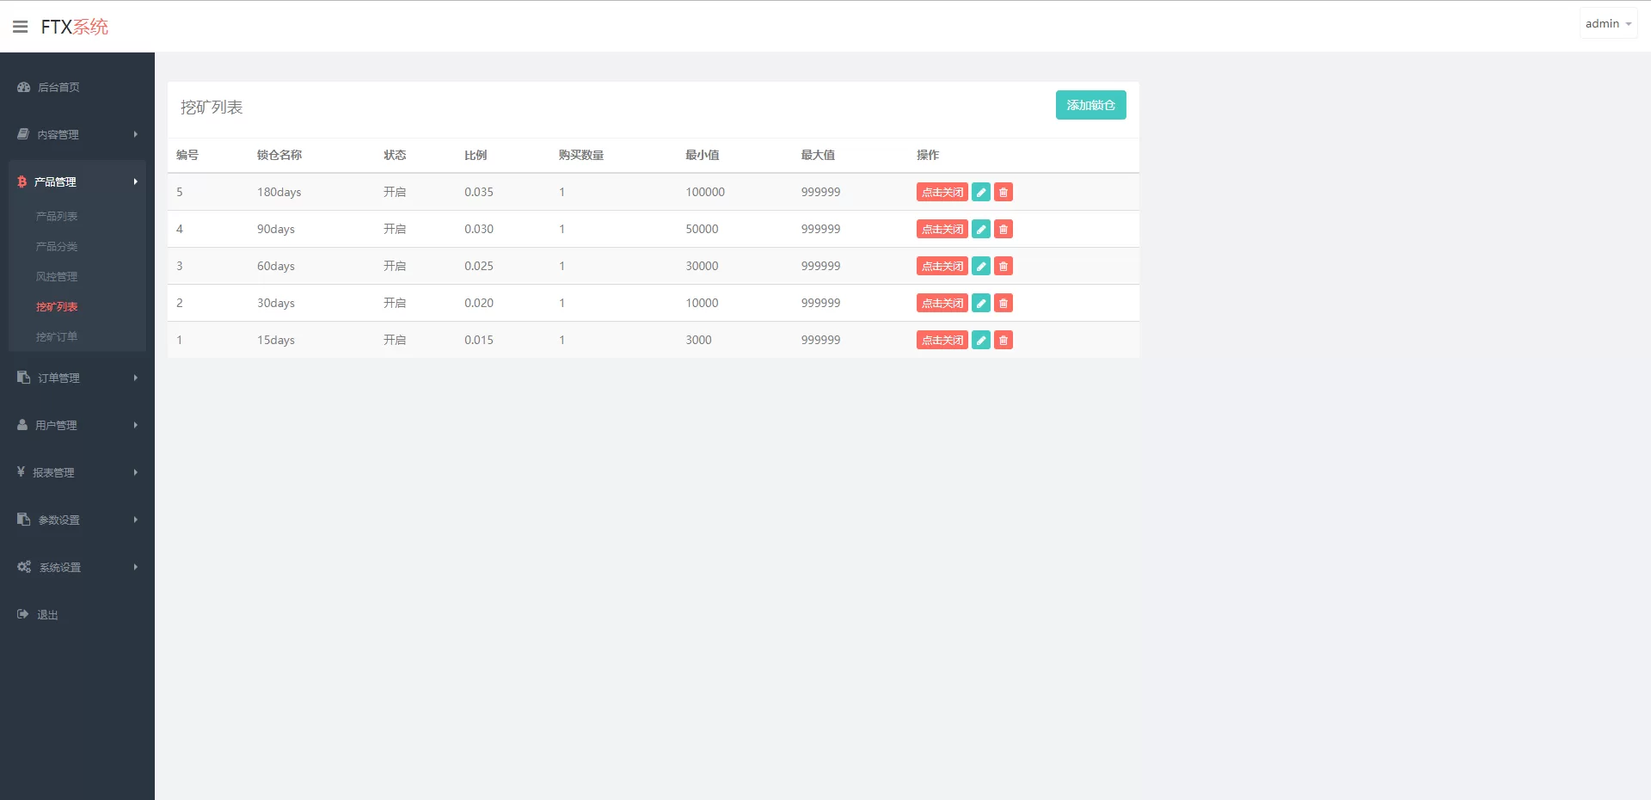The image size is (1651, 800).
Task: Open 风控管理 submenu item
Action: click(x=57, y=276)
